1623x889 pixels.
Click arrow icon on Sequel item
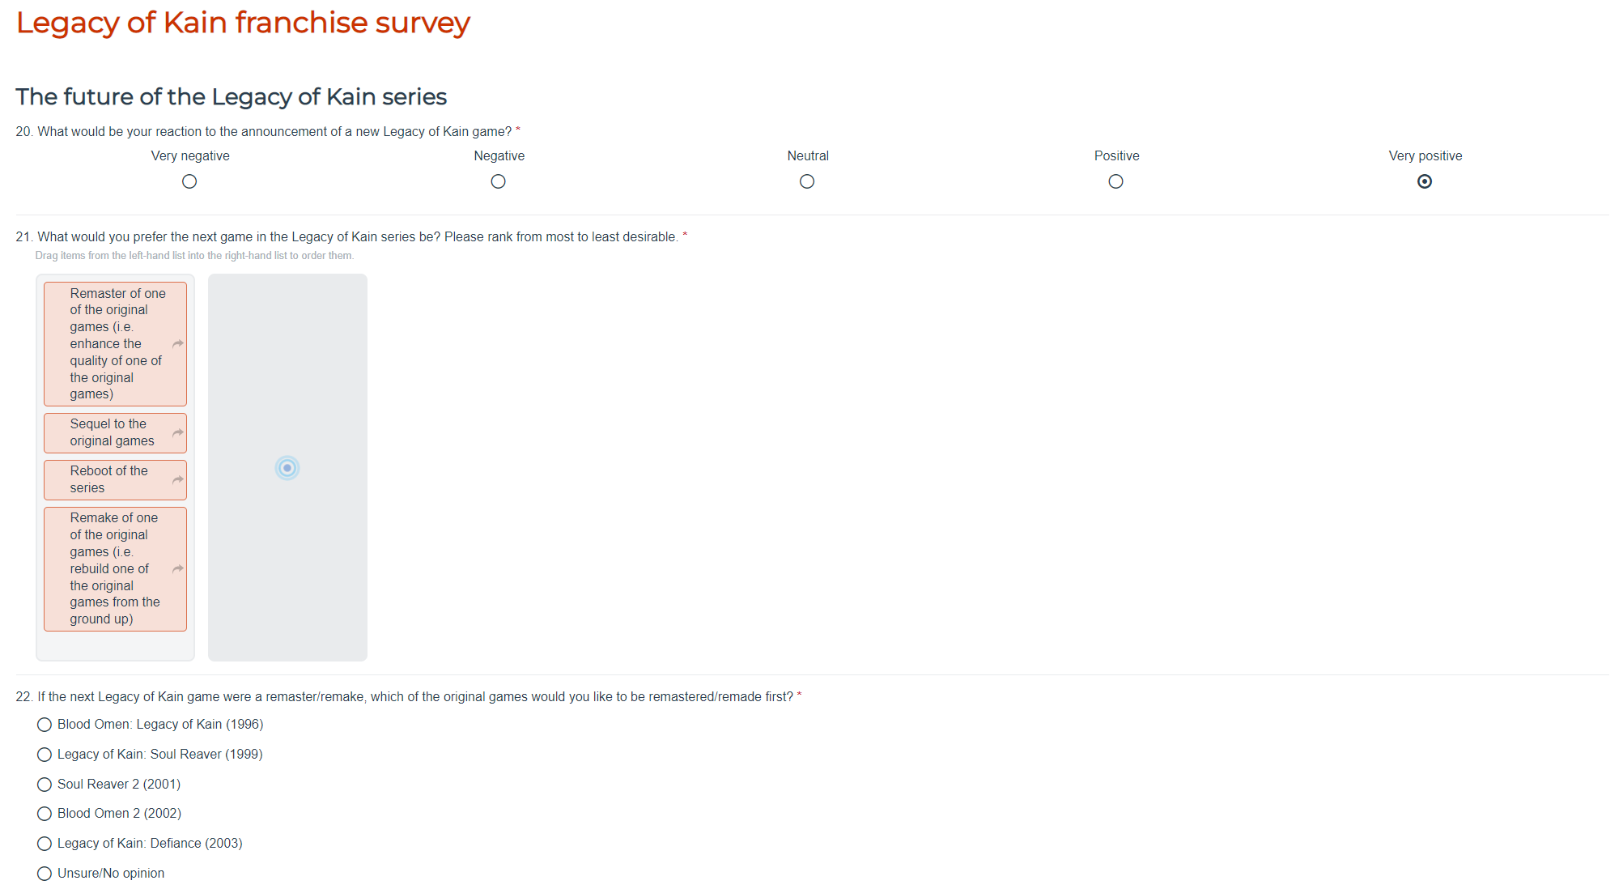click(x=178, y=433)
